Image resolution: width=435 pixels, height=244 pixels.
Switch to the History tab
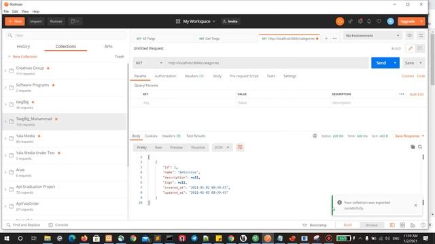[23, 47]
